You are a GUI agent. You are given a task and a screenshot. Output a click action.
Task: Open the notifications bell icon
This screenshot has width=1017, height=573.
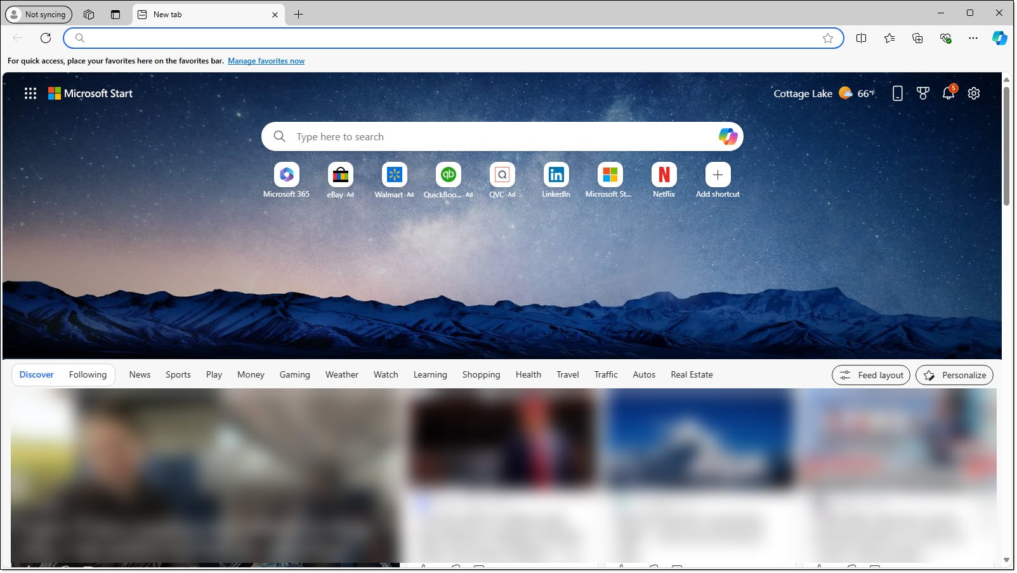point(948,94)
